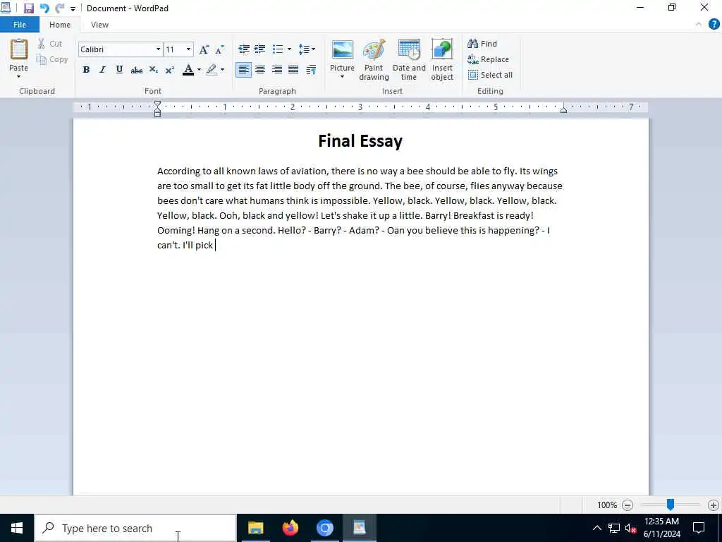The width and height of the screenshot is (722, 542).
Task: Switch to the Home tab
Action: click(x=60, y=25)
